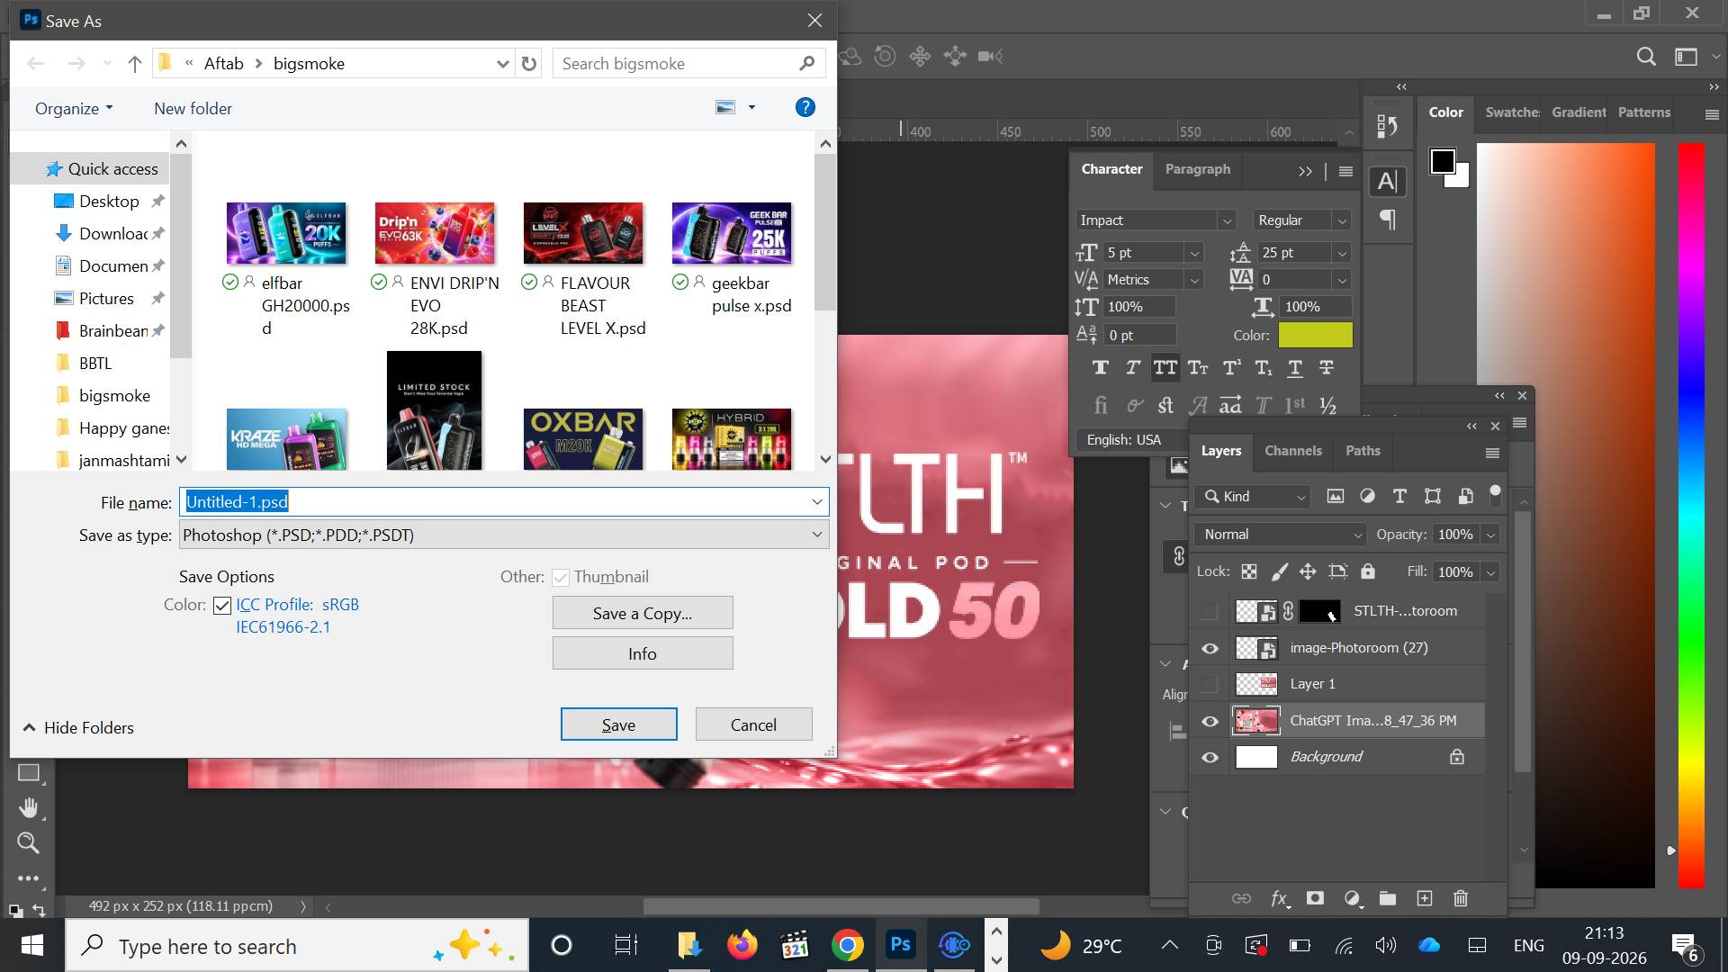Delete layer with the Layers trash icon
Screen dimensions: 1728x972
pyautogui.click(x=1460, y=898)
